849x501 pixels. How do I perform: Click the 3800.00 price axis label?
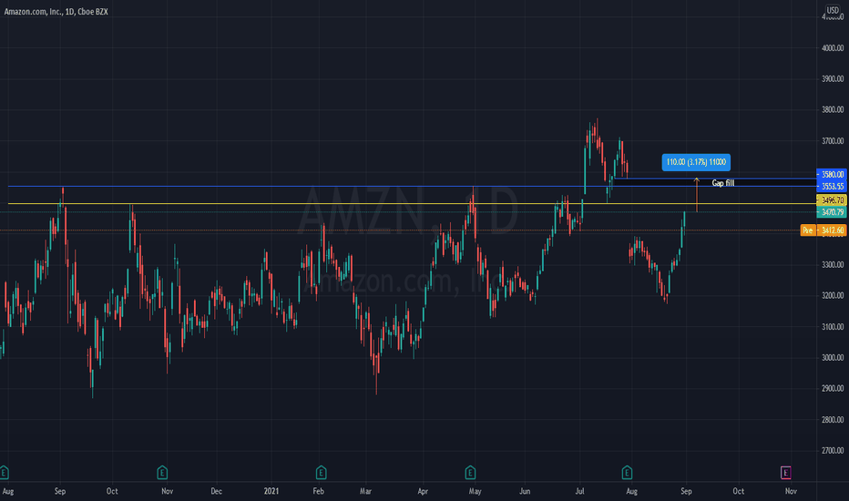pos(833,109)
